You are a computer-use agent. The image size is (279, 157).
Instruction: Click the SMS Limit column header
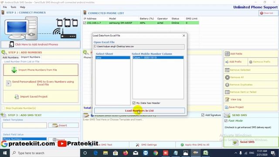click(x=192, y=18)
